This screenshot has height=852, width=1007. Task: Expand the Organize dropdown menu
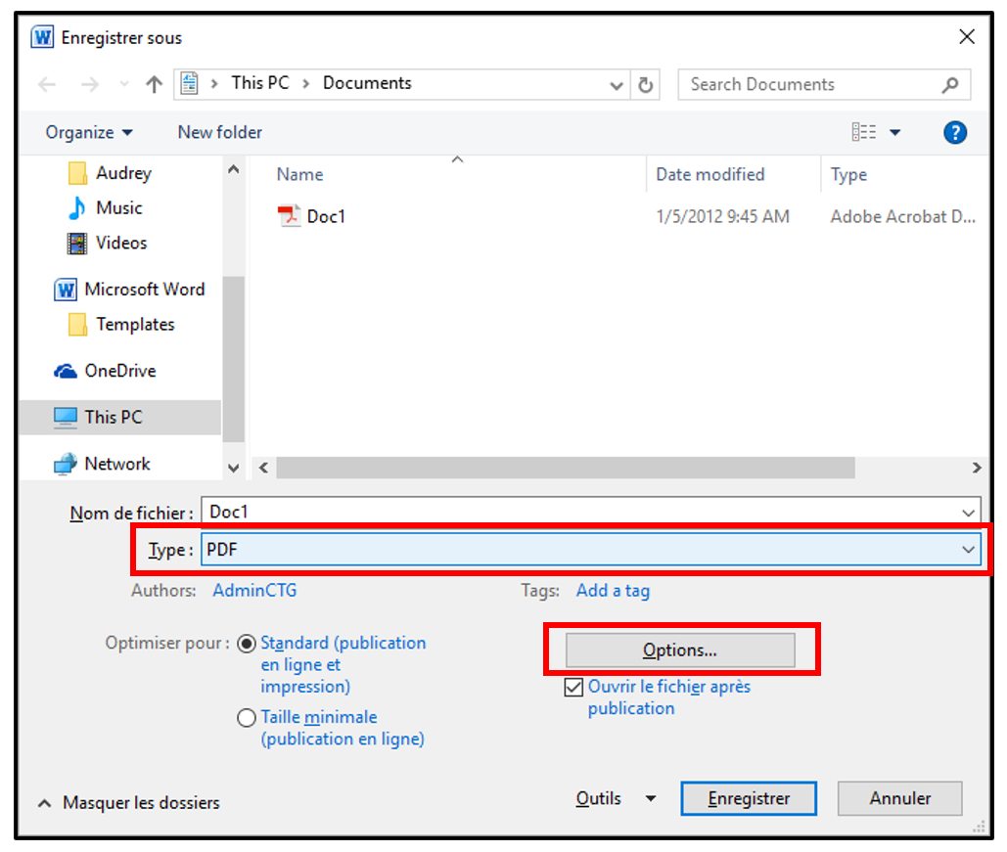(x=89, y=133)
